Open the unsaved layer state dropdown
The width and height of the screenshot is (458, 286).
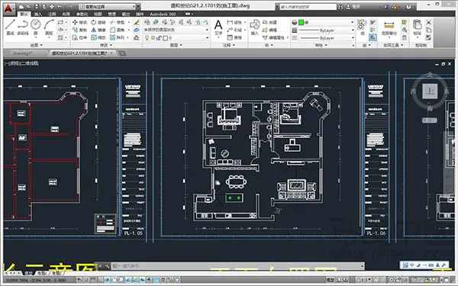click(176, 30)
